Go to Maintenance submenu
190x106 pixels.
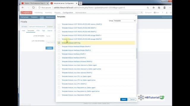click(x=50, y=17)
